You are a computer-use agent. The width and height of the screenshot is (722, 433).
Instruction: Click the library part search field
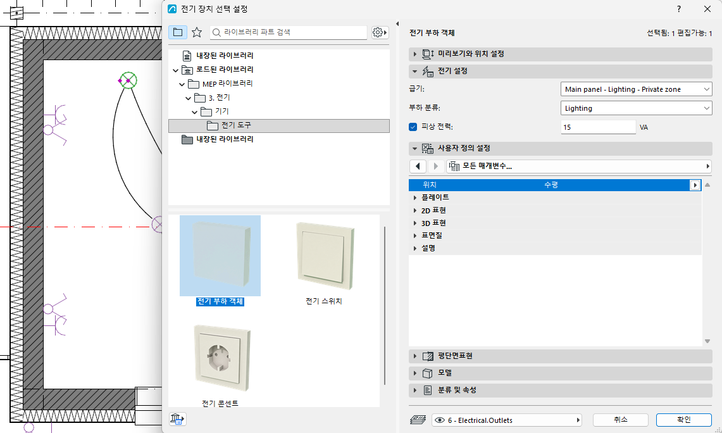[289, 32]
